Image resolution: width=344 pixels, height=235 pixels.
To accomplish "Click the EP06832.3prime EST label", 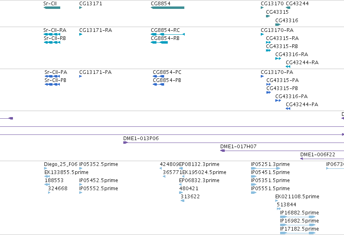I will (x=199, y=180).
